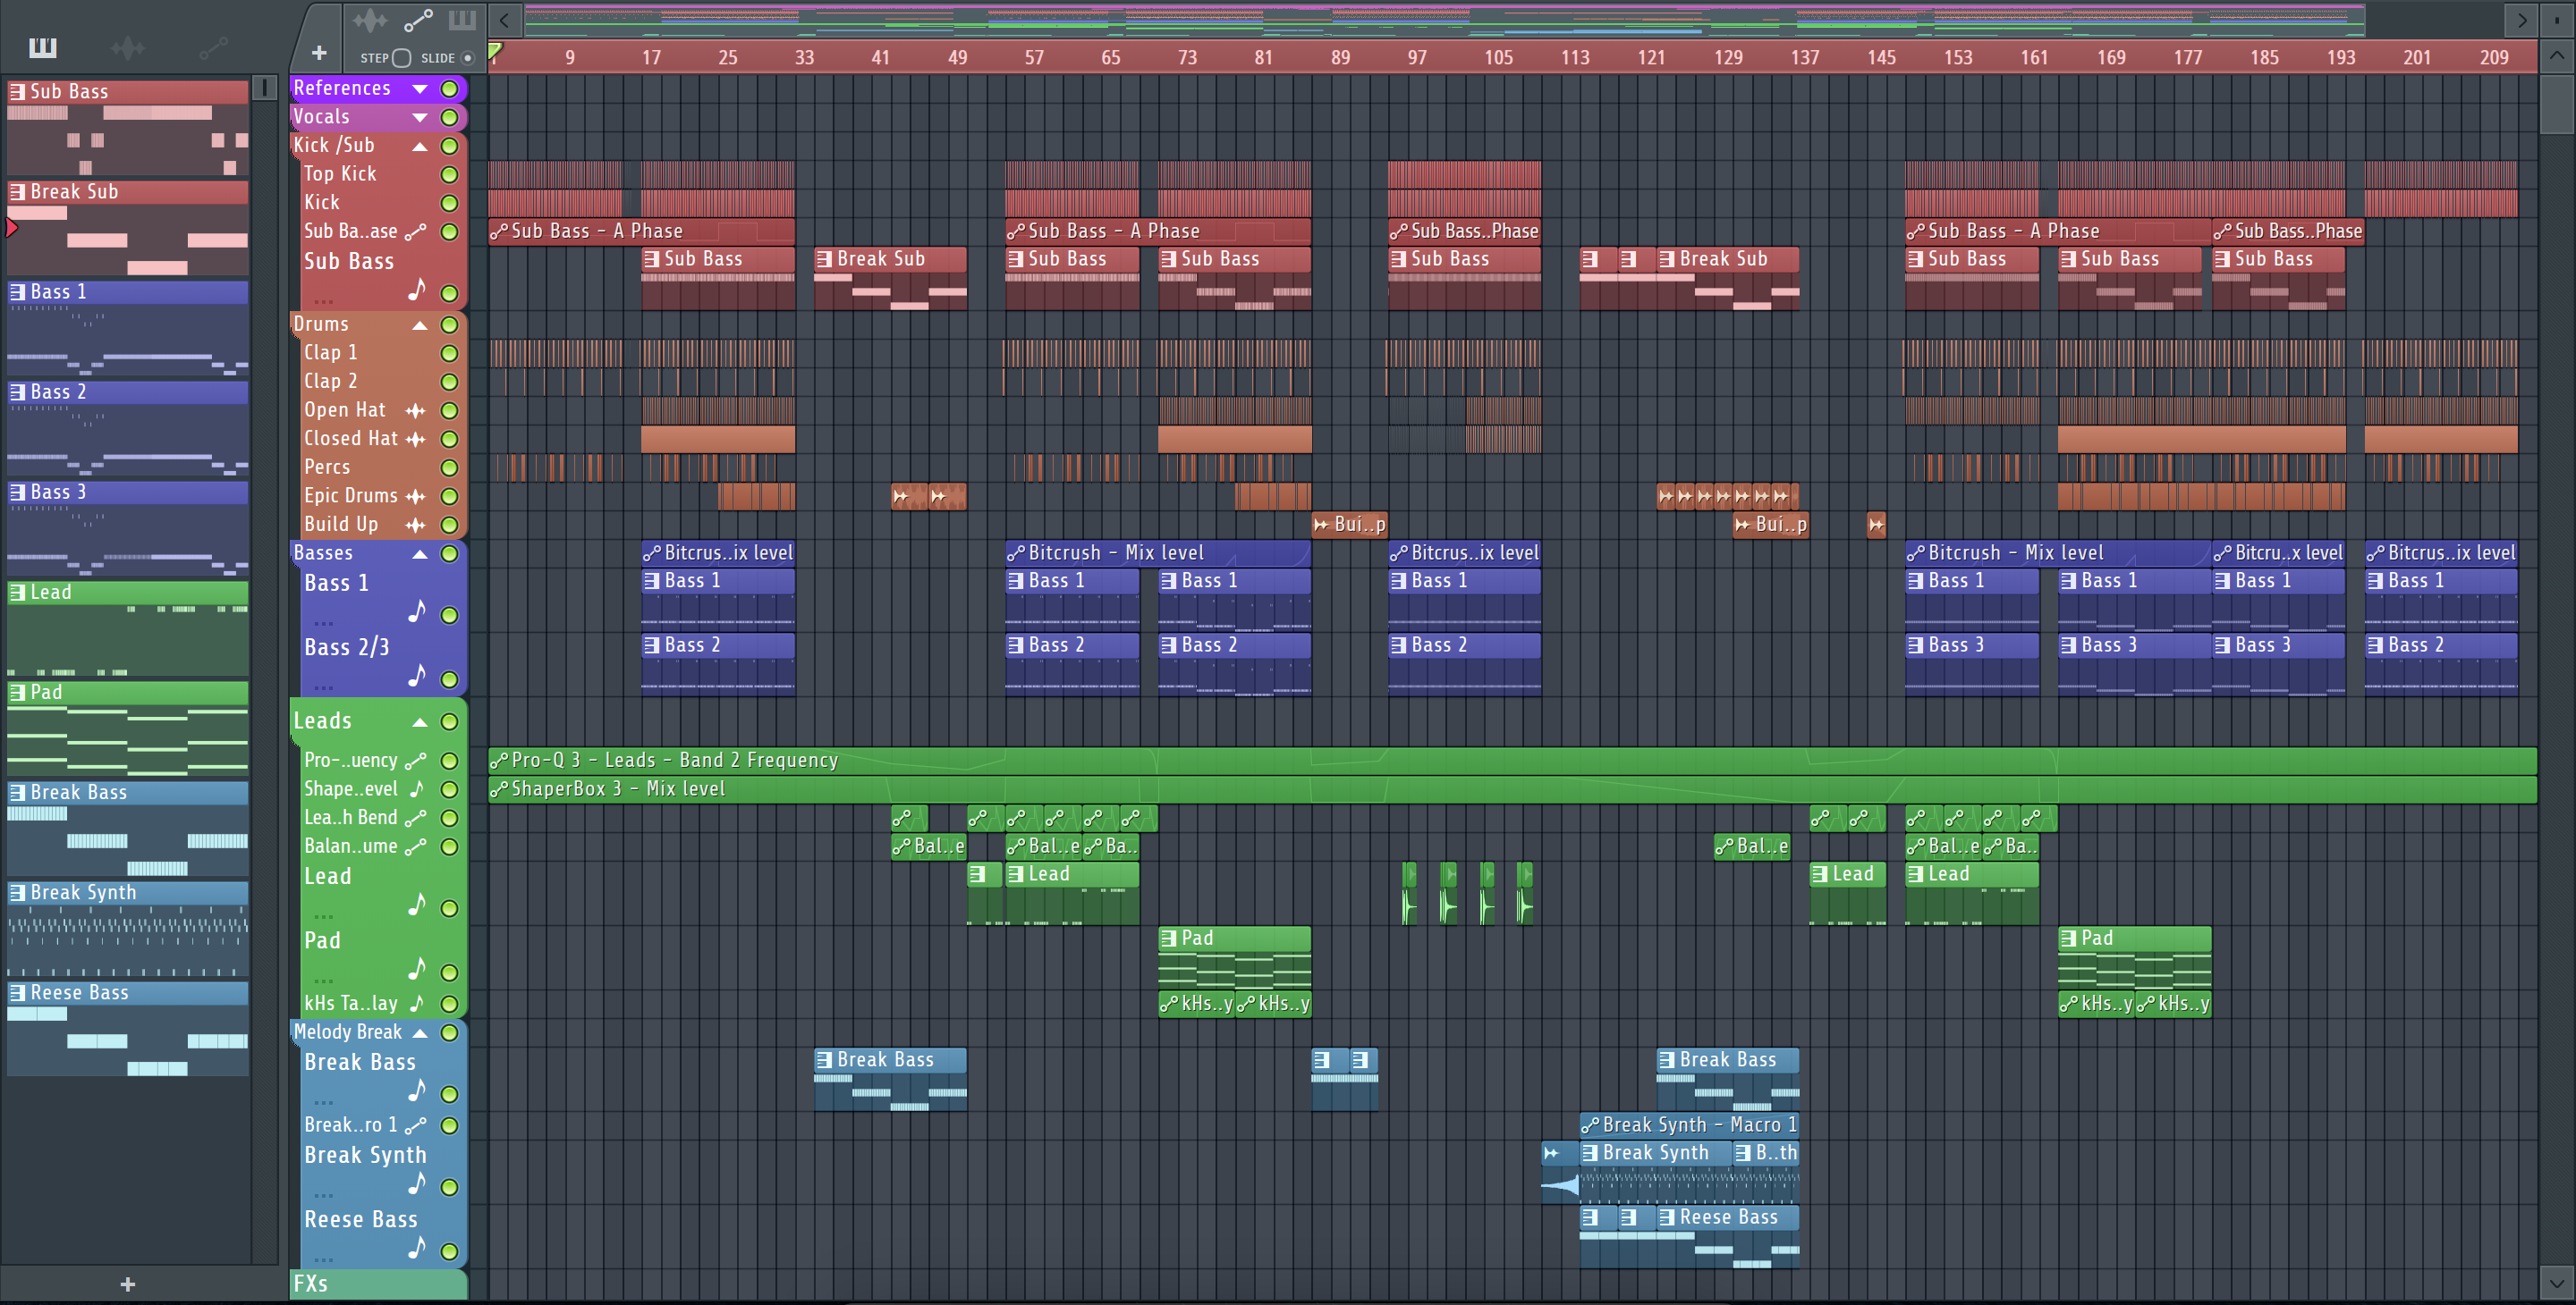Mute the Top Kick track
Viewport: 2576px width, 1305px height.
click(x=450, y=175)
